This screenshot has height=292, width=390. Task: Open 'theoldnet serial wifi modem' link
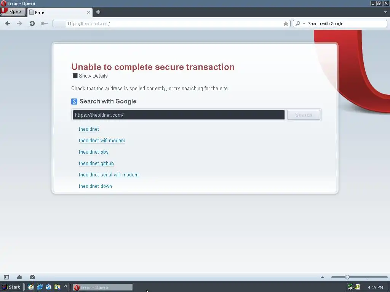(109, 175)
